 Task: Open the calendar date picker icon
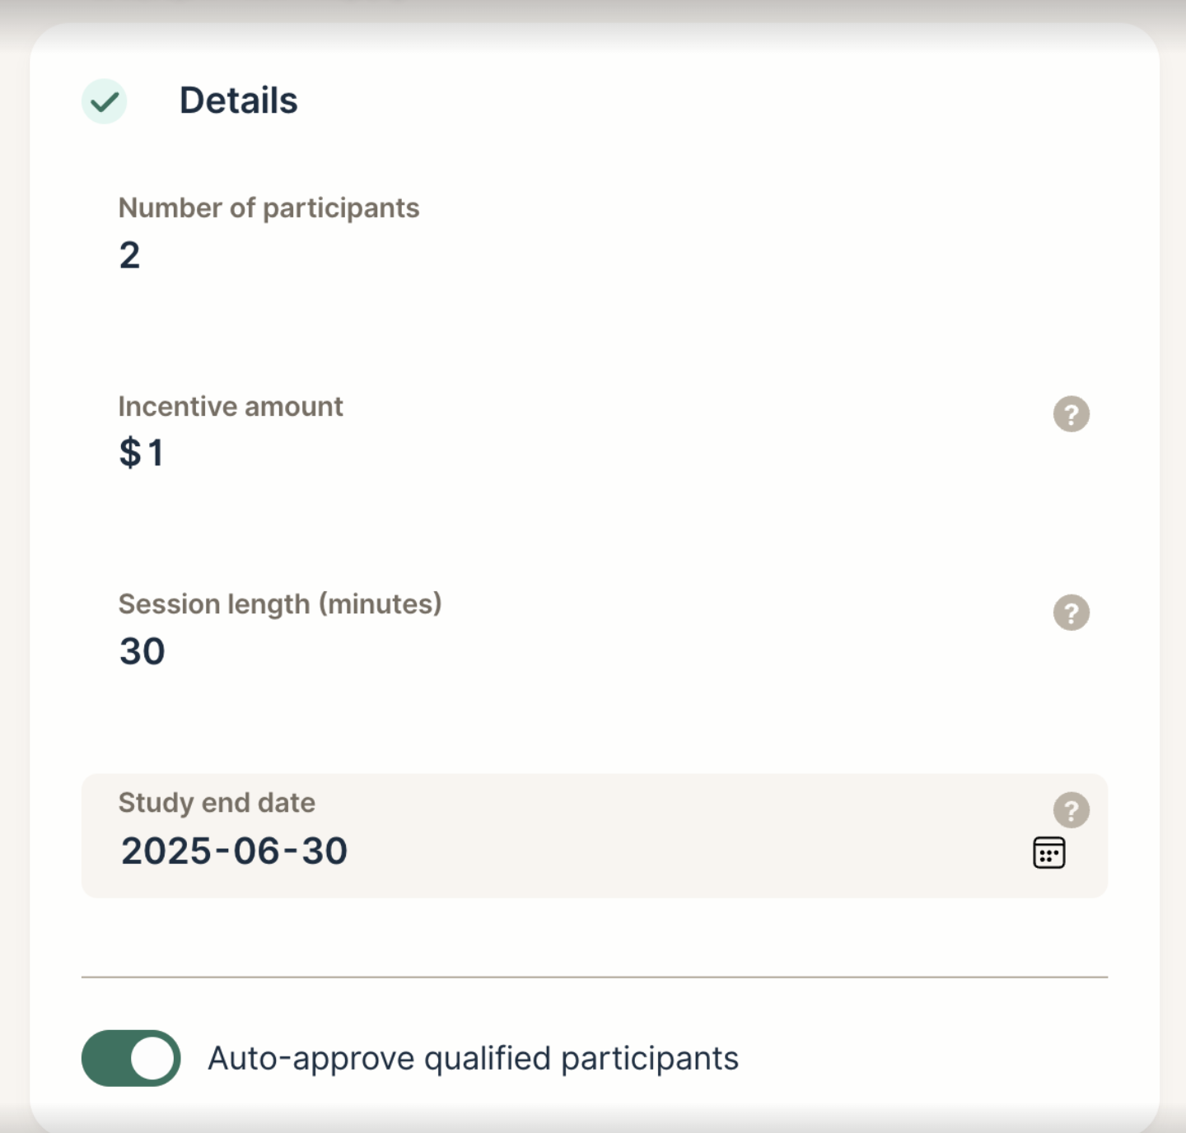coord(1048,852)
